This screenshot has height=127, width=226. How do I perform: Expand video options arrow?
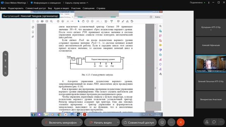pos(118,122)
